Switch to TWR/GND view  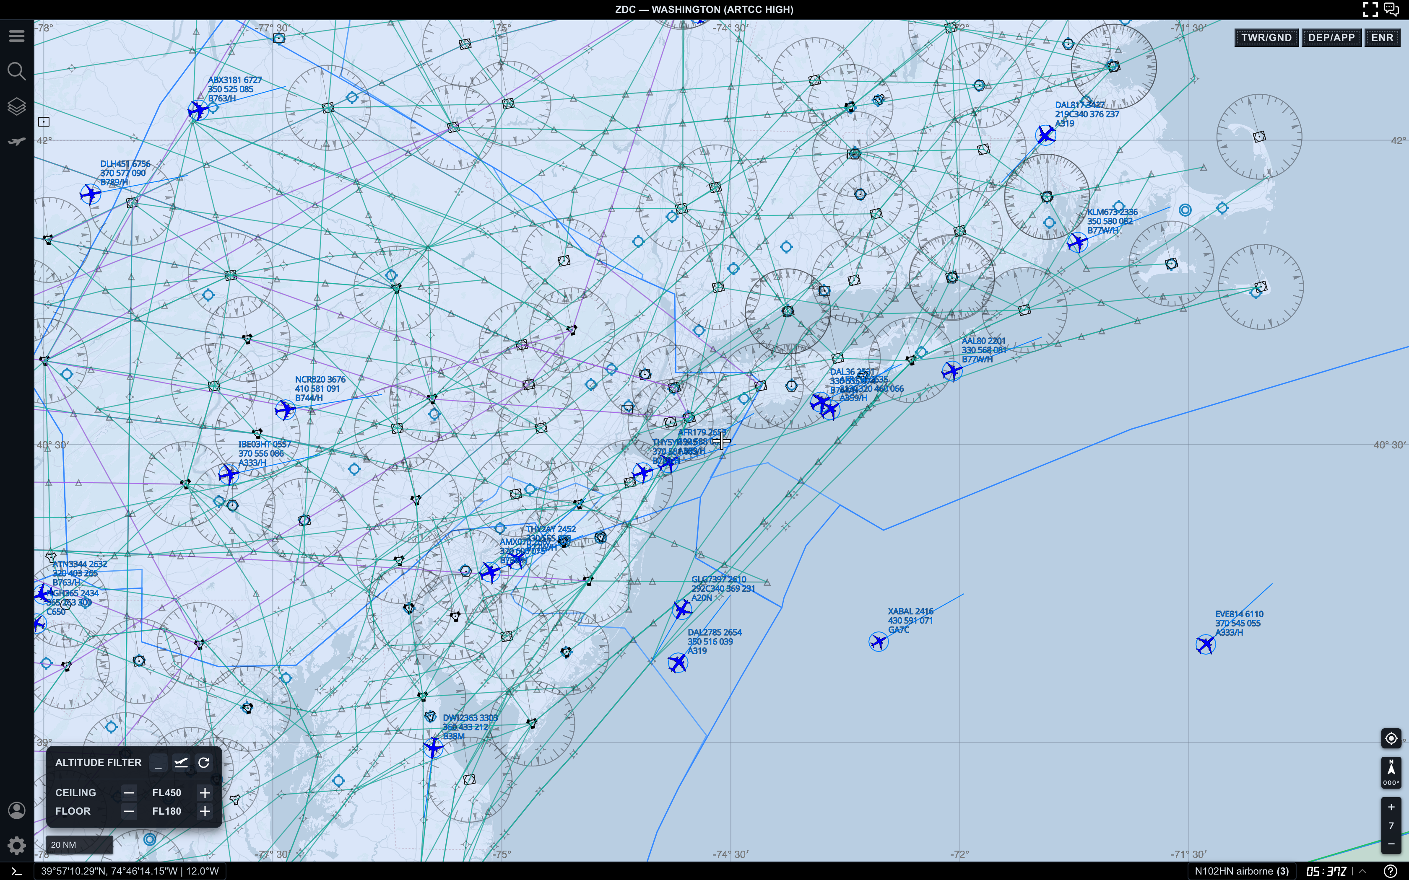tap(1266, 38)
